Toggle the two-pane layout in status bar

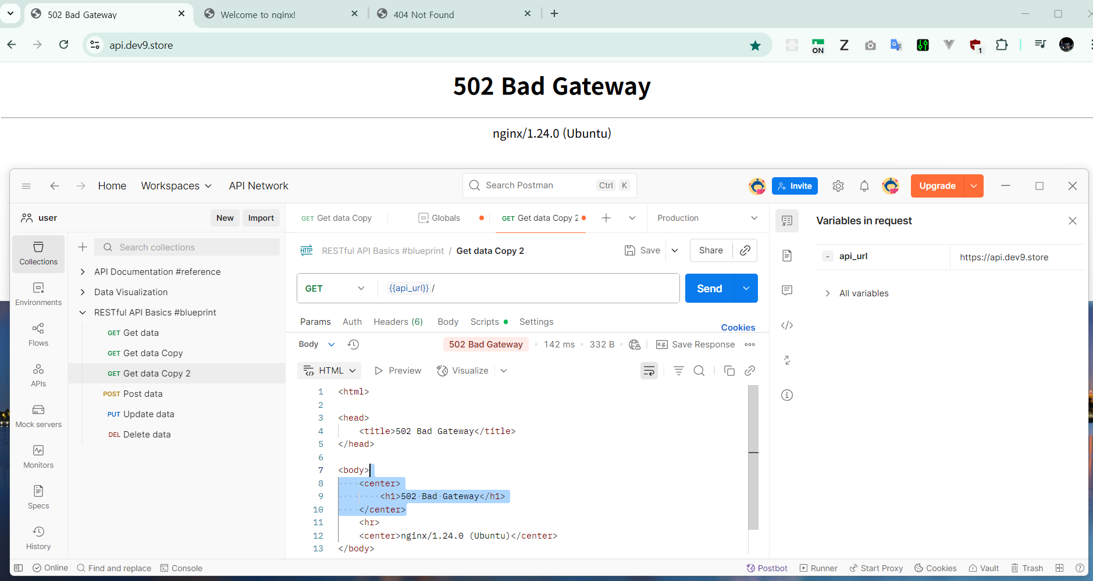(1059, 568)
